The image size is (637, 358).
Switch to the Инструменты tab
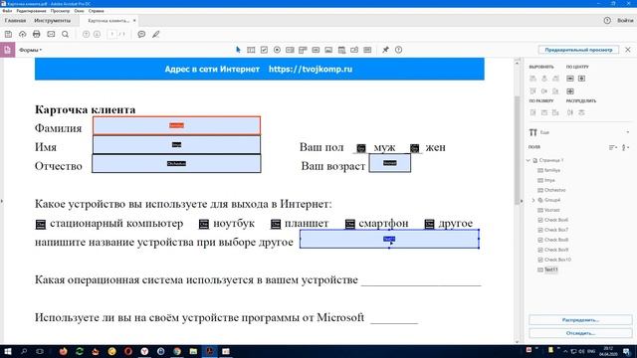click(x=52, y=20)
